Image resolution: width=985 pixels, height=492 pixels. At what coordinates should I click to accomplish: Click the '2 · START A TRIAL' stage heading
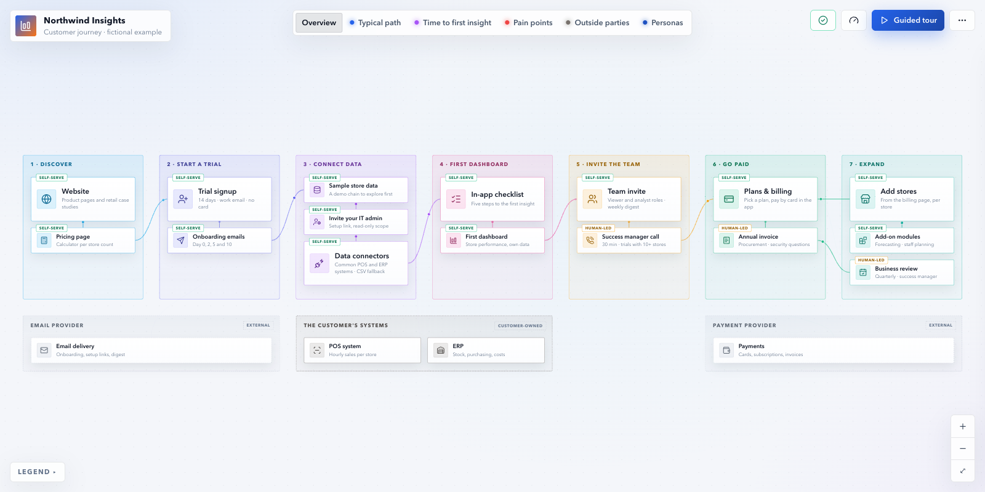(x=195, y=164)
